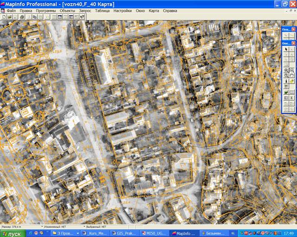Image resolution: width=297 pixels, height=237 pixels.
Task: Click the Open Table folder icon
Action: [10, 17]
